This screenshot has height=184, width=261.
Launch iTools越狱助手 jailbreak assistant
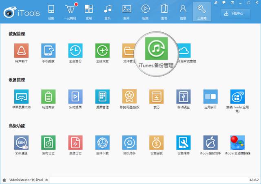click(x=210, y=142)
